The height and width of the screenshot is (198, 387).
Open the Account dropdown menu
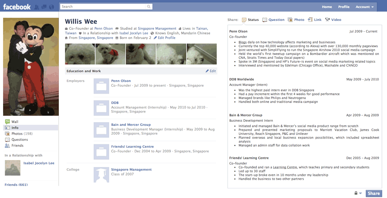point(365,7)
